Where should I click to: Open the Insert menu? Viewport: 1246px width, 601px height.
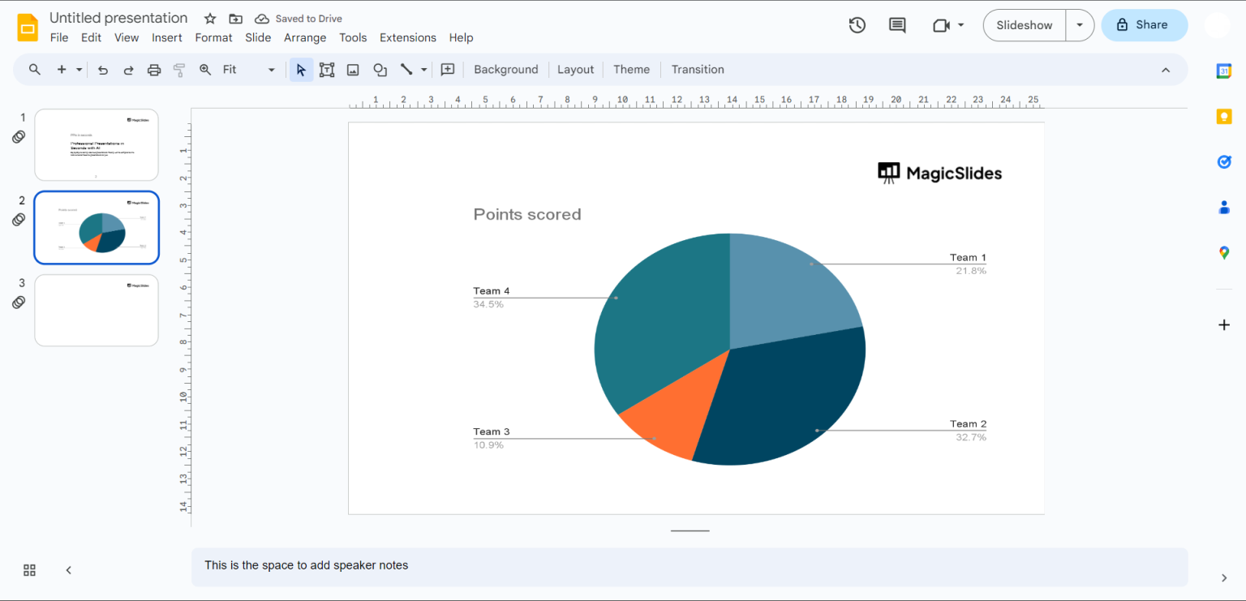pyautogui.click(x=167, y=37)
